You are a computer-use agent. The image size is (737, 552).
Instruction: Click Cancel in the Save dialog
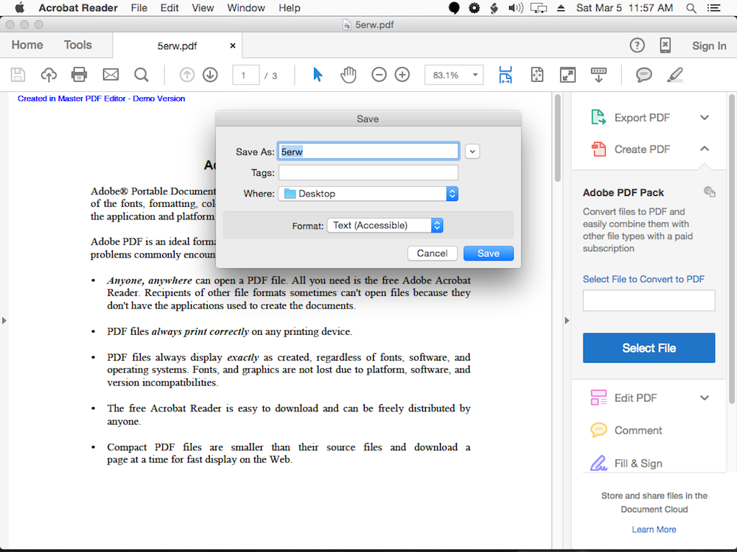(432, 253)
